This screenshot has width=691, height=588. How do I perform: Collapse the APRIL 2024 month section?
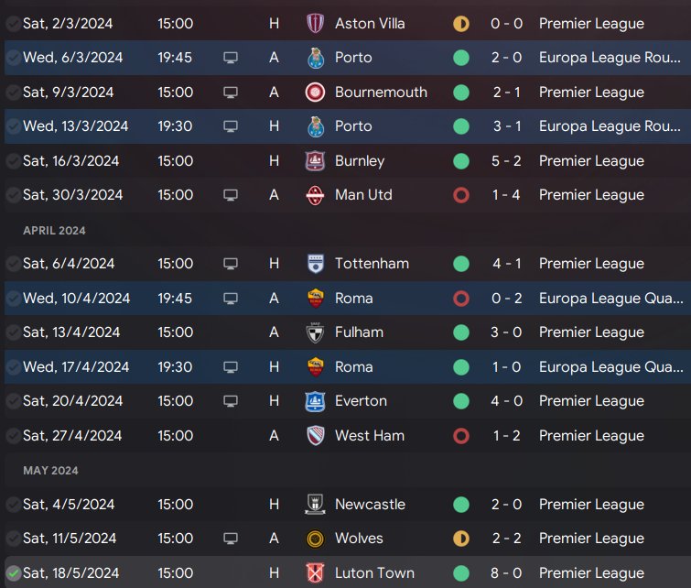[x=54, y=230]
